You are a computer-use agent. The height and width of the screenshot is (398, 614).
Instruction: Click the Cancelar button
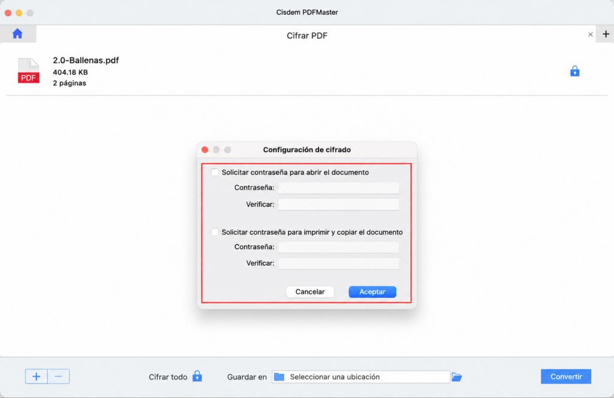click(x=310, y=291)
